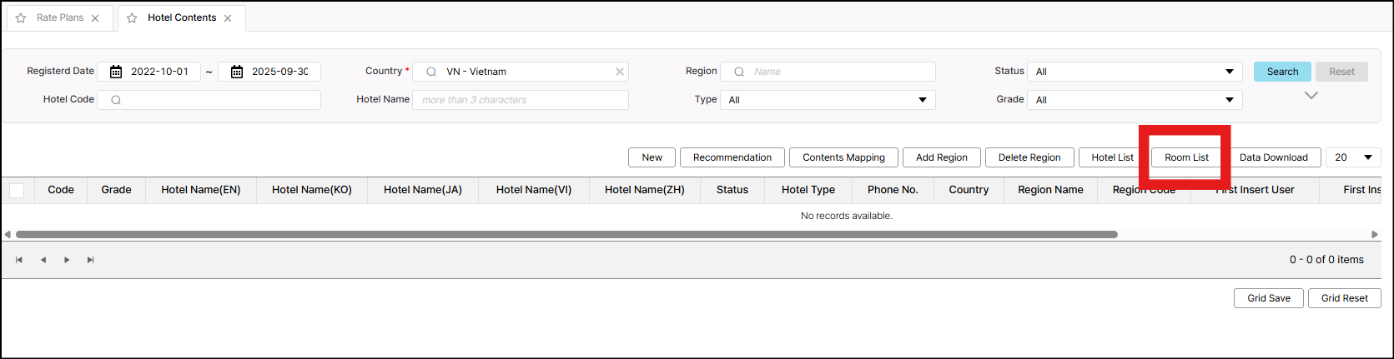1394x359 pixels.
Task: Go to the first page of the grid
Action: point(18,260)
